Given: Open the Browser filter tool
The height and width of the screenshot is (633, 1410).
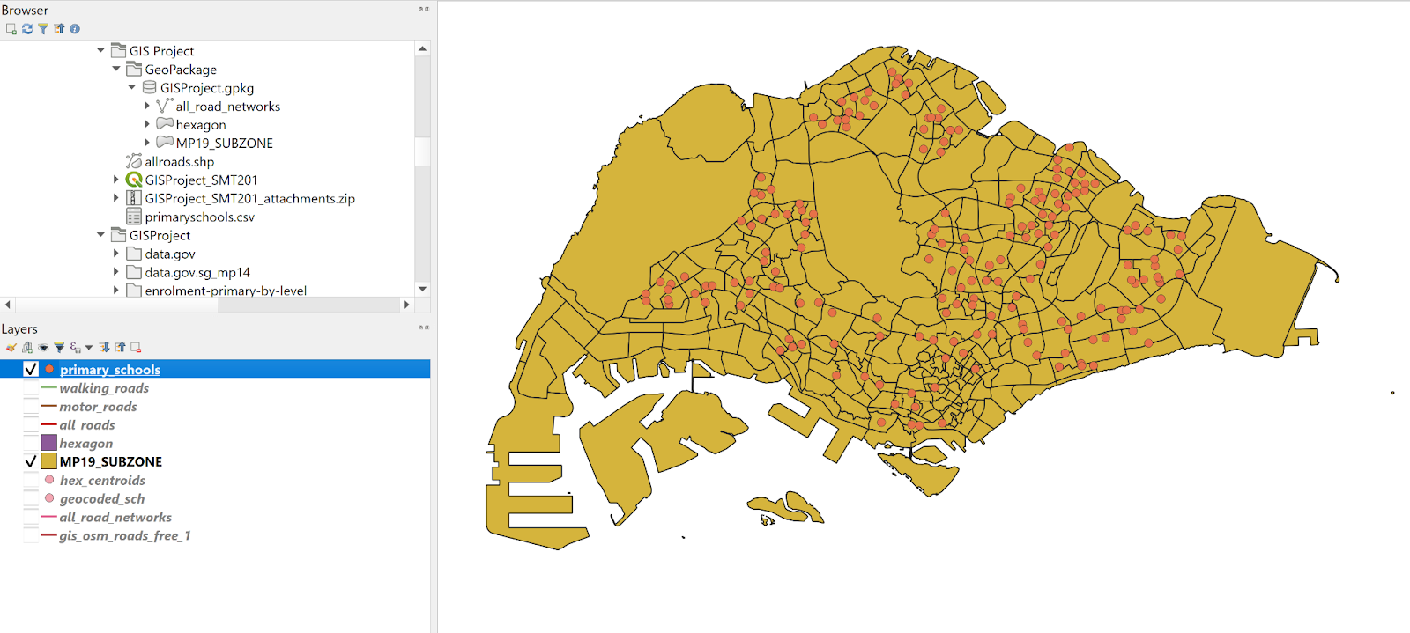Looking at the screenshot, I should (43, 29).
